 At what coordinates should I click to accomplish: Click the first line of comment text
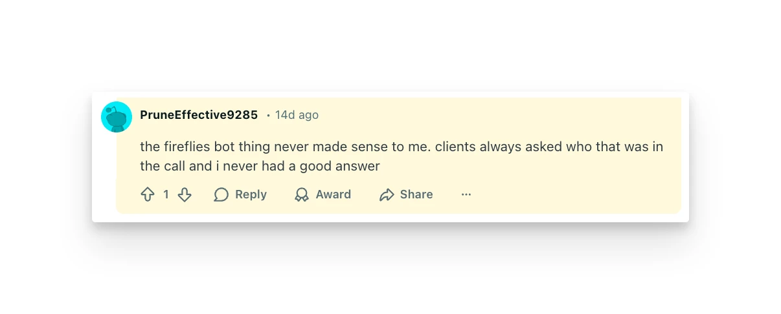tap(402, 147)
